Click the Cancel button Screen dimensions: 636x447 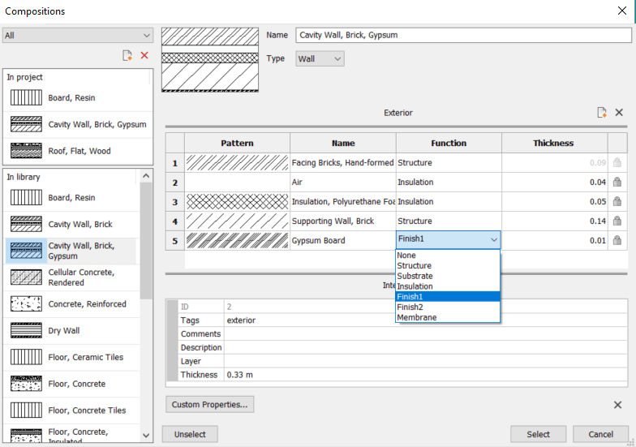[x=600, y=434]
